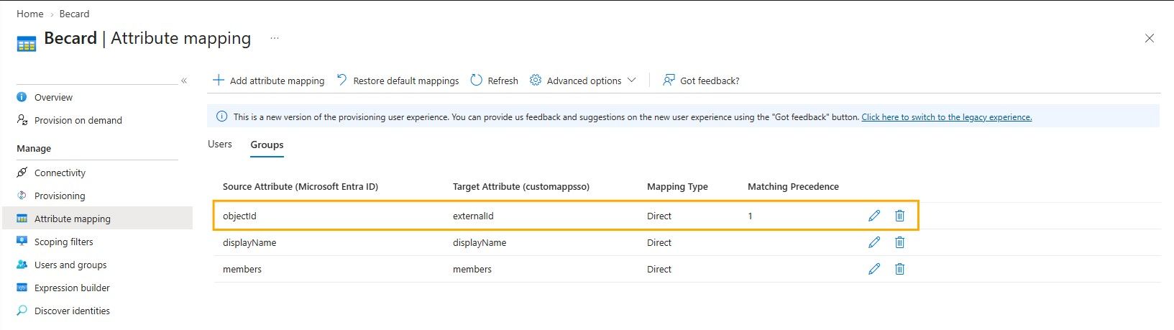Open Got feedback? from toolbar

(x=701, y=81)
